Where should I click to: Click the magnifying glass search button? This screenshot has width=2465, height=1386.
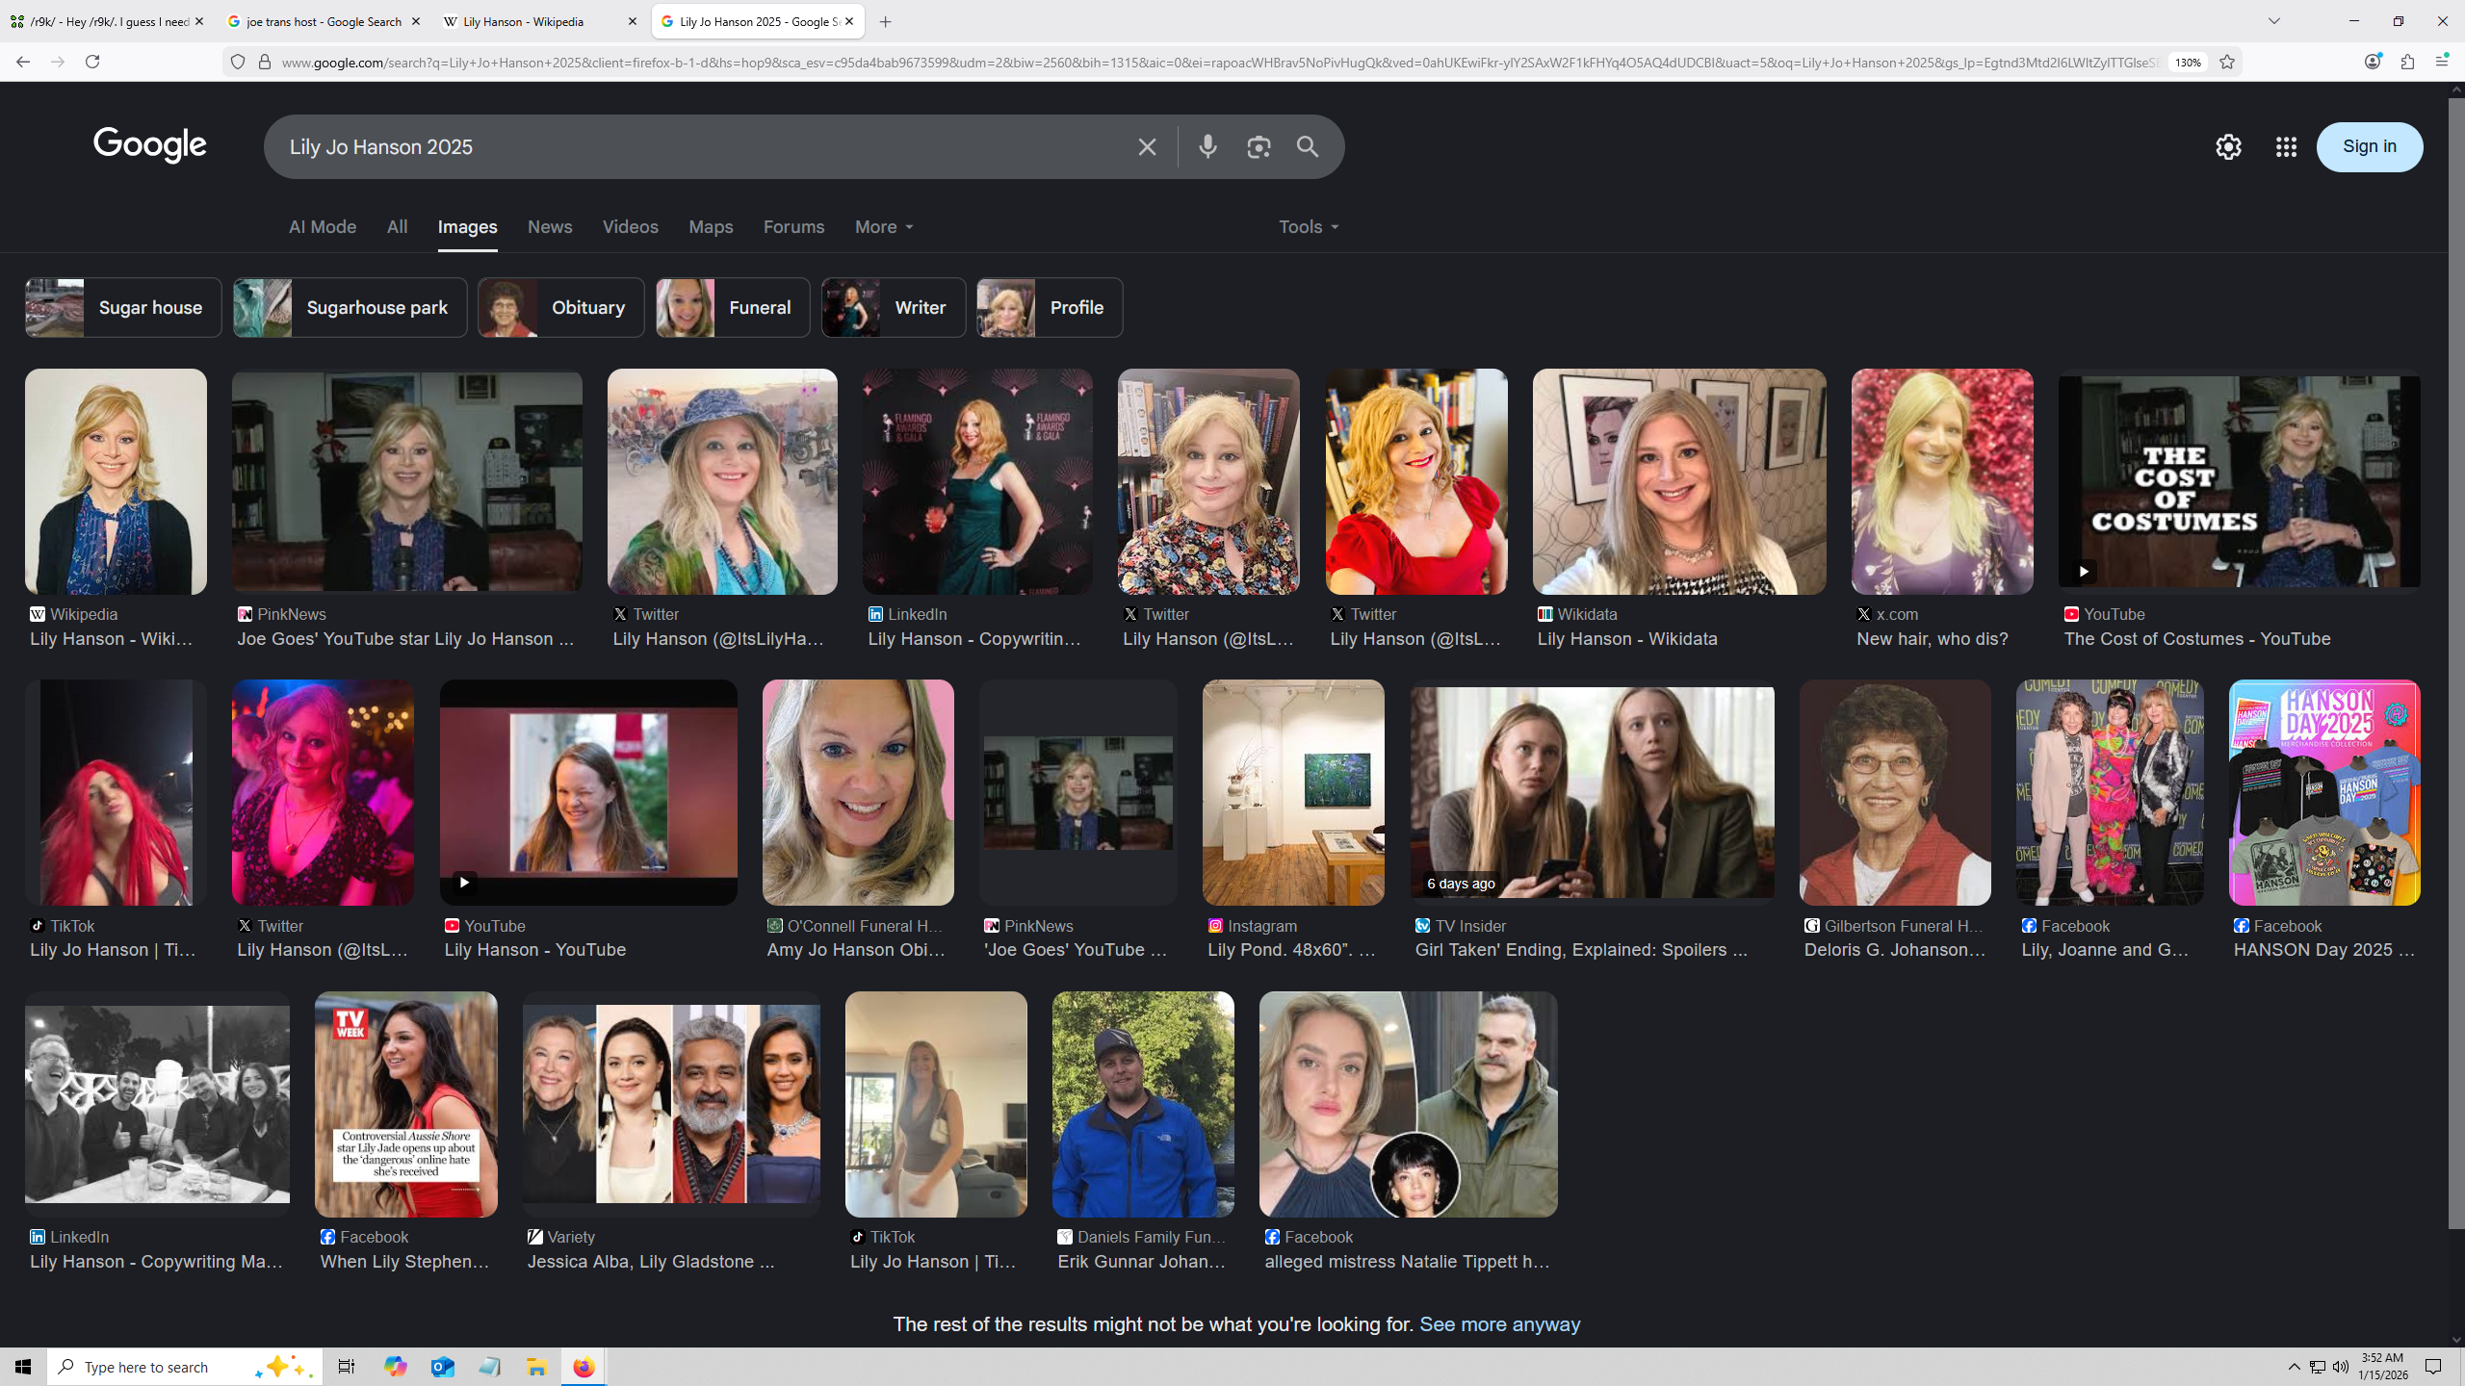coord(1308,147)
